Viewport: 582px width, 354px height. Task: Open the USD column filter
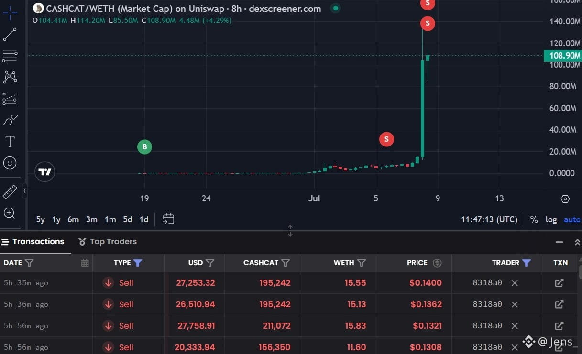tap(210, 263)
